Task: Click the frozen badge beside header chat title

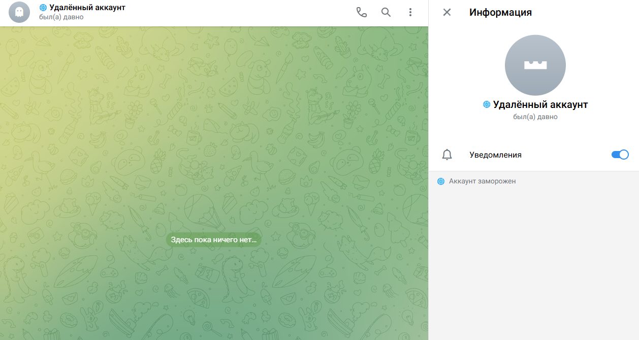Action: point(43,8)
